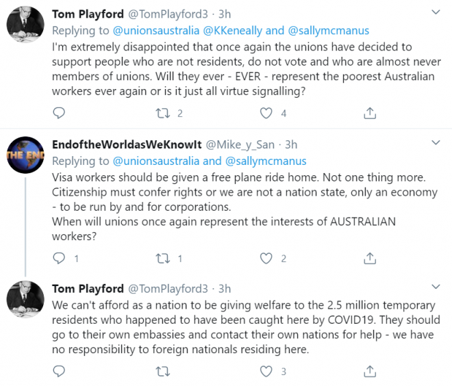The height and width of the screenshot is (386, 452).
Task: Visit @sallymcmanus link in second tweet
Action: (264, 161)
